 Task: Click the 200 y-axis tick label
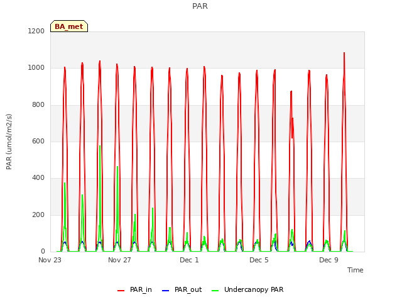[38, 215]
